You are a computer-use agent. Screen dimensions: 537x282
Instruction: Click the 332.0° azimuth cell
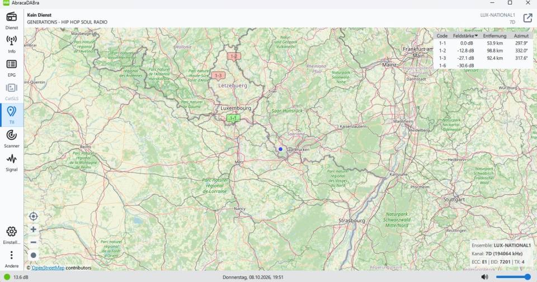pos(521,51)
